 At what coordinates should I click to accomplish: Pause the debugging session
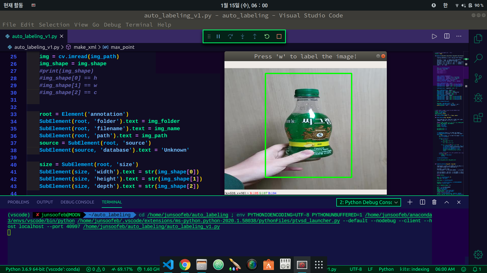218,36
